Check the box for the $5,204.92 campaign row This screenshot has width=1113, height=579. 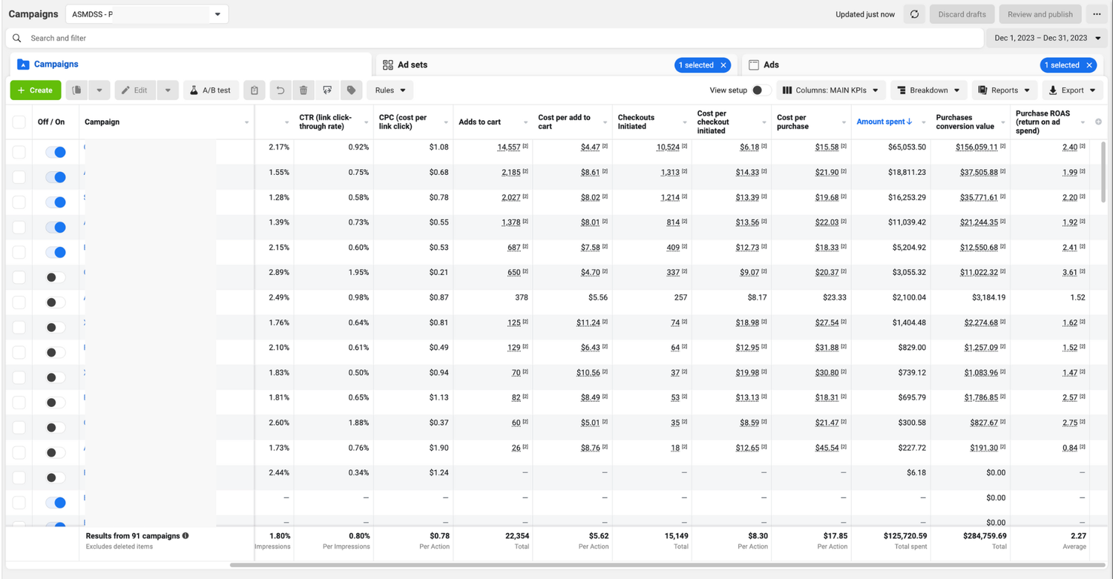coord(19,252)
